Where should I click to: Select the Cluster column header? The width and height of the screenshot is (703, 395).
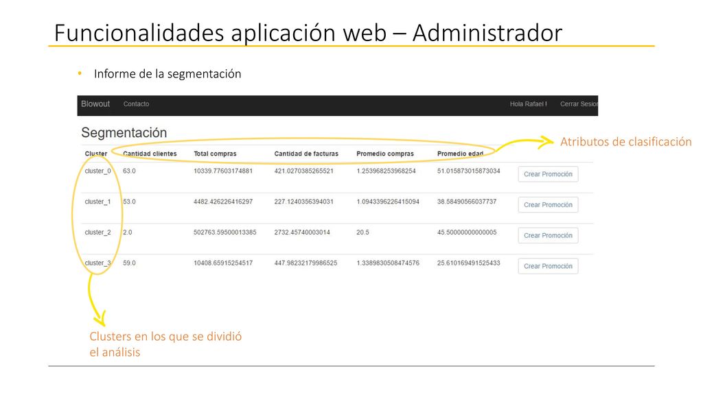point(96,154)
